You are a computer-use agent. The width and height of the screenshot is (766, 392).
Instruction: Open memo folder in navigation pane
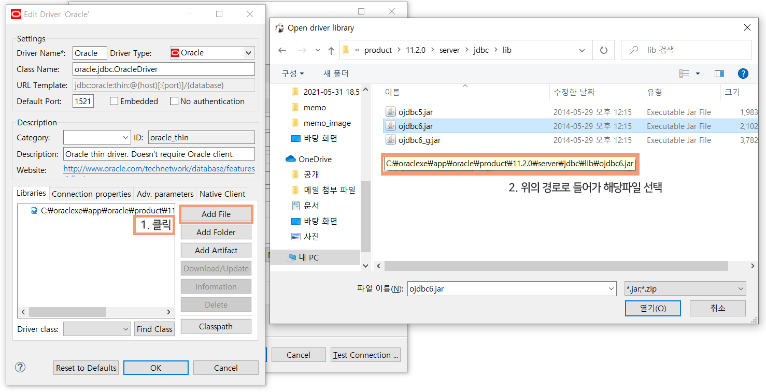point(309,107)
